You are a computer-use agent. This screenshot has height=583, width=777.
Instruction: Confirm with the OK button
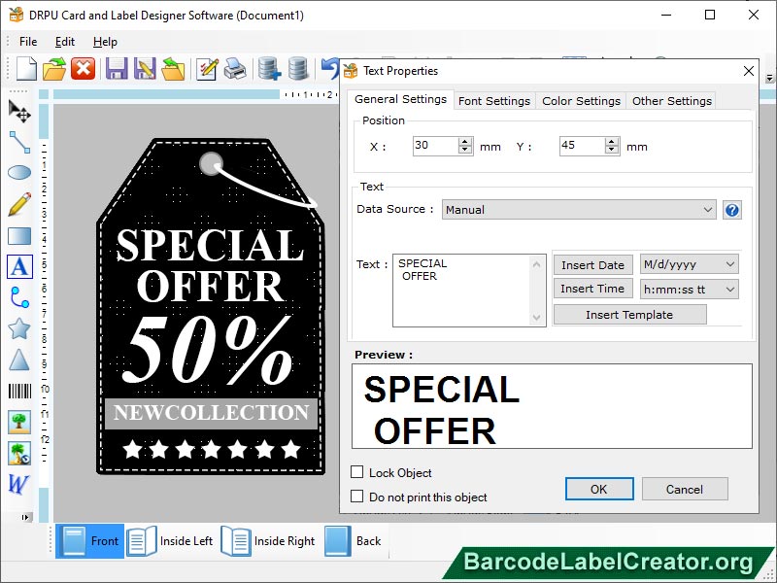[x=599, y=490]
